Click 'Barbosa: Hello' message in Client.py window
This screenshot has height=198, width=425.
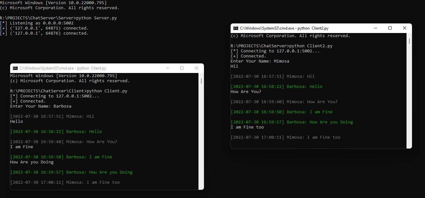56,132
